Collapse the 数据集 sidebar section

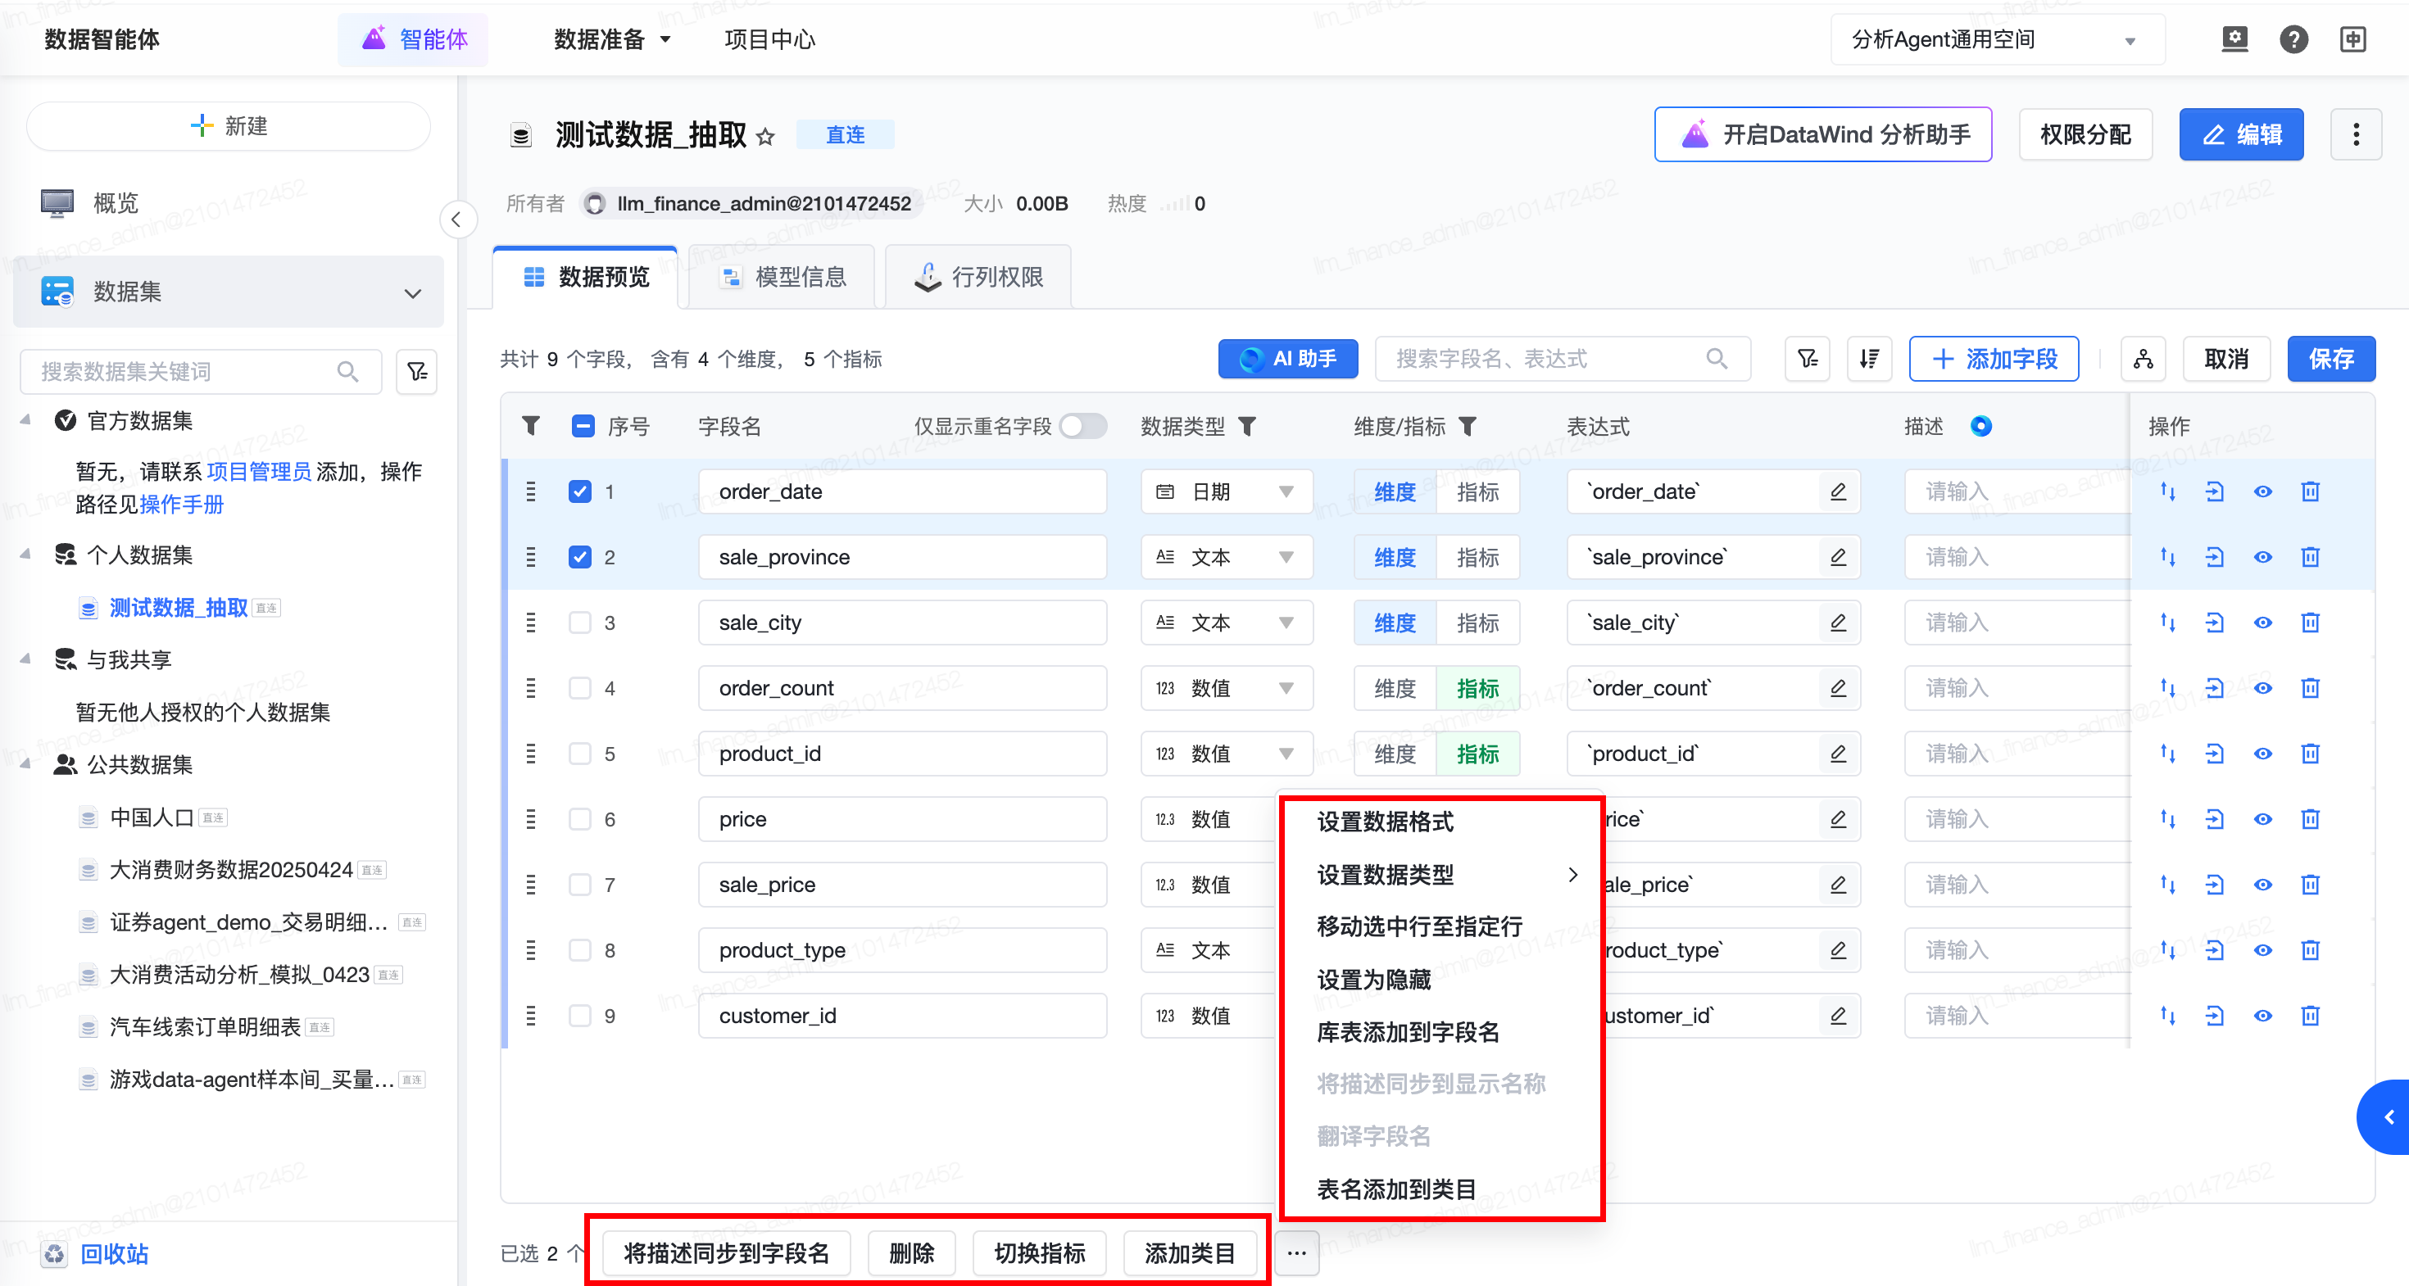pyautogui.click(x=412, y=292)
